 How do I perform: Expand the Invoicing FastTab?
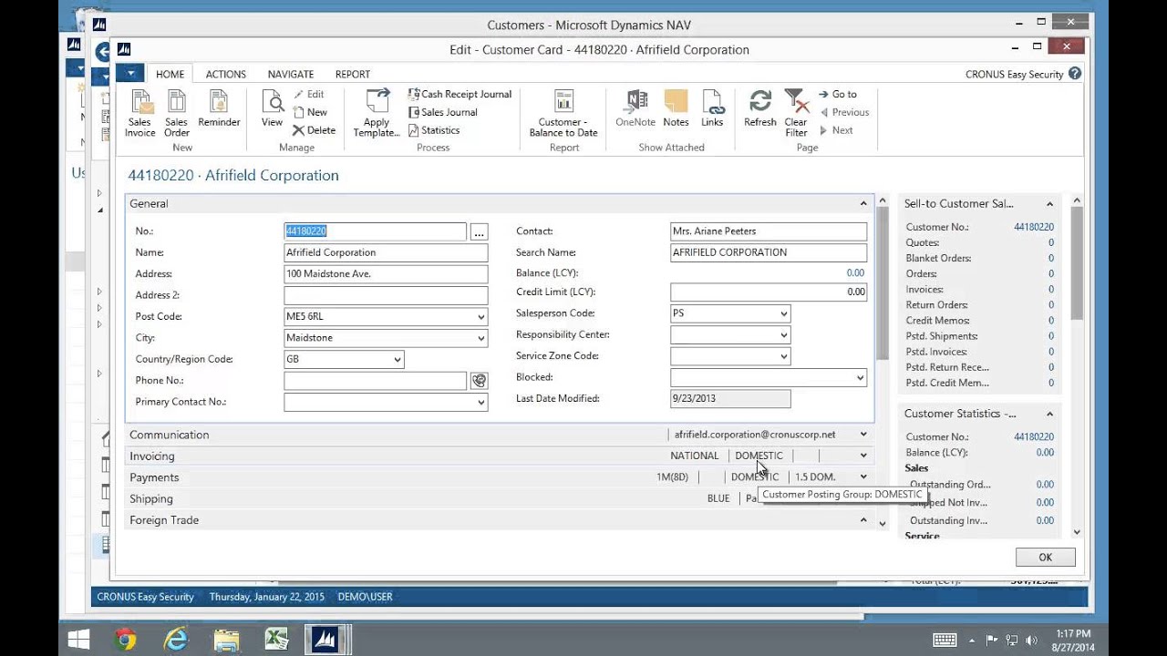point(863,456)
